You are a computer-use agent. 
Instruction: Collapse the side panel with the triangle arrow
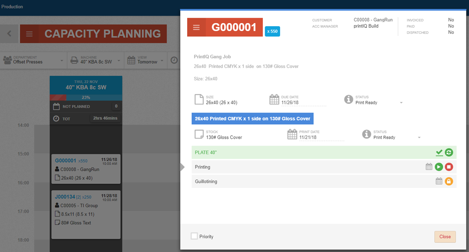[x=182, y=167]
